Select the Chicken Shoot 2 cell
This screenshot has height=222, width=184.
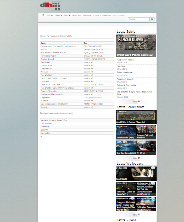click(62, 59)
